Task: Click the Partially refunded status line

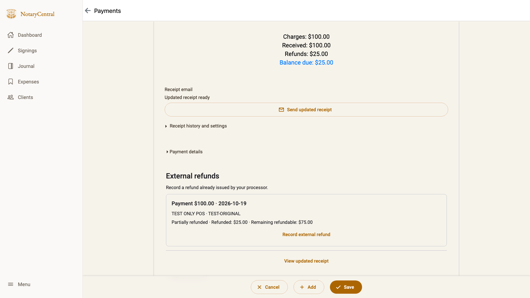Action: point(242,222)
